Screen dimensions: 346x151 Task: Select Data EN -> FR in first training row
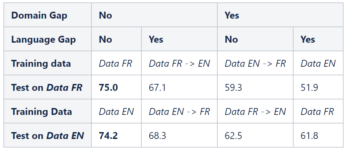pyautogui.click(x=255, y=63)
